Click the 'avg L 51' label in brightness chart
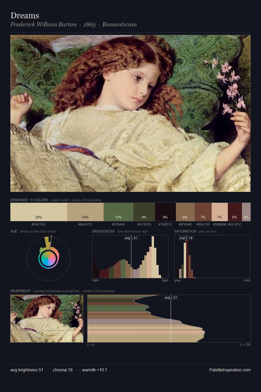261x392 pixels. (131, 238)
